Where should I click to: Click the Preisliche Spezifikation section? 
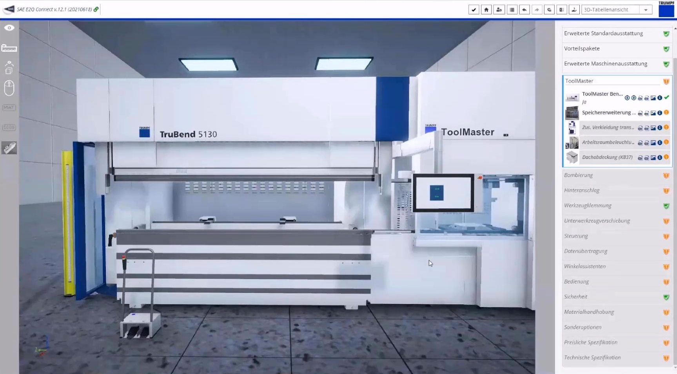617,343
